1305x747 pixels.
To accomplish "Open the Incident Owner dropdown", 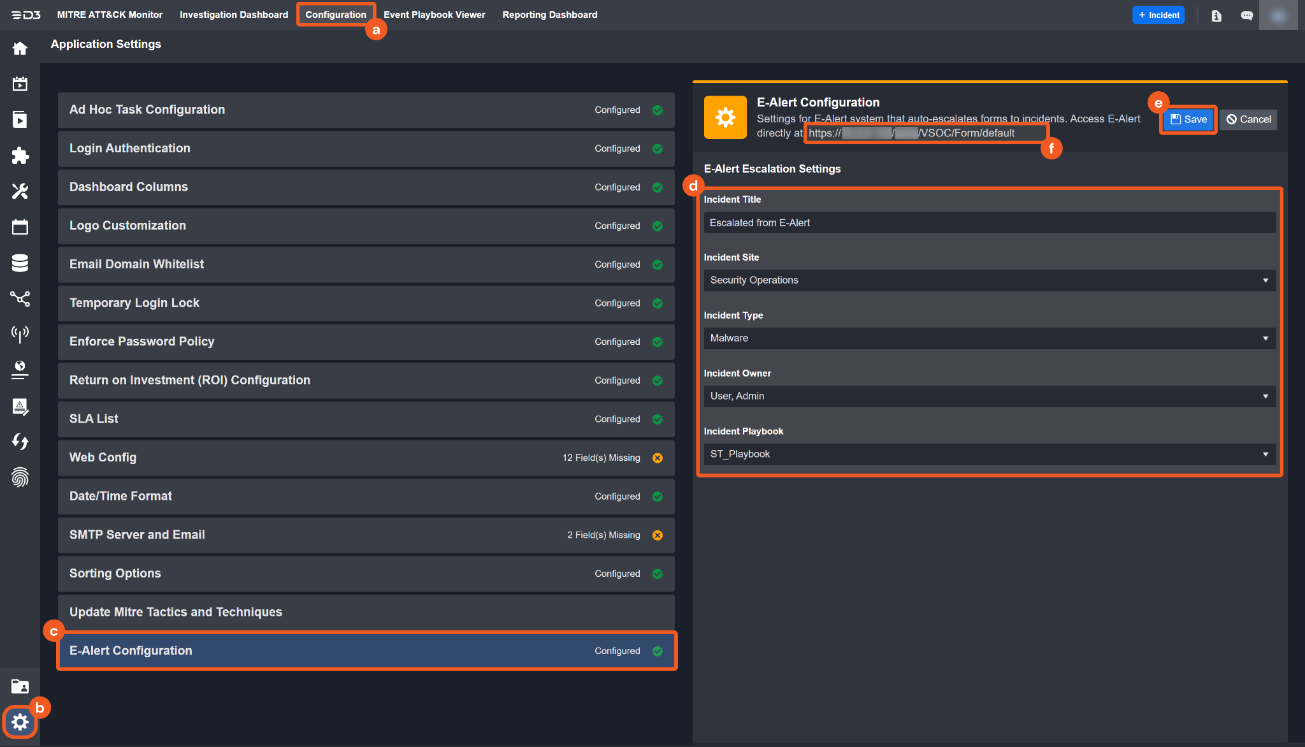I will [989, 396].
